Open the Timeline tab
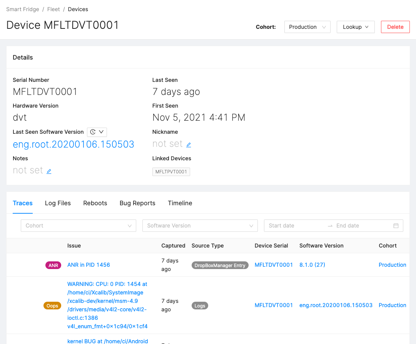The height and width of the screenshot is (344, 416). point(180,203)
